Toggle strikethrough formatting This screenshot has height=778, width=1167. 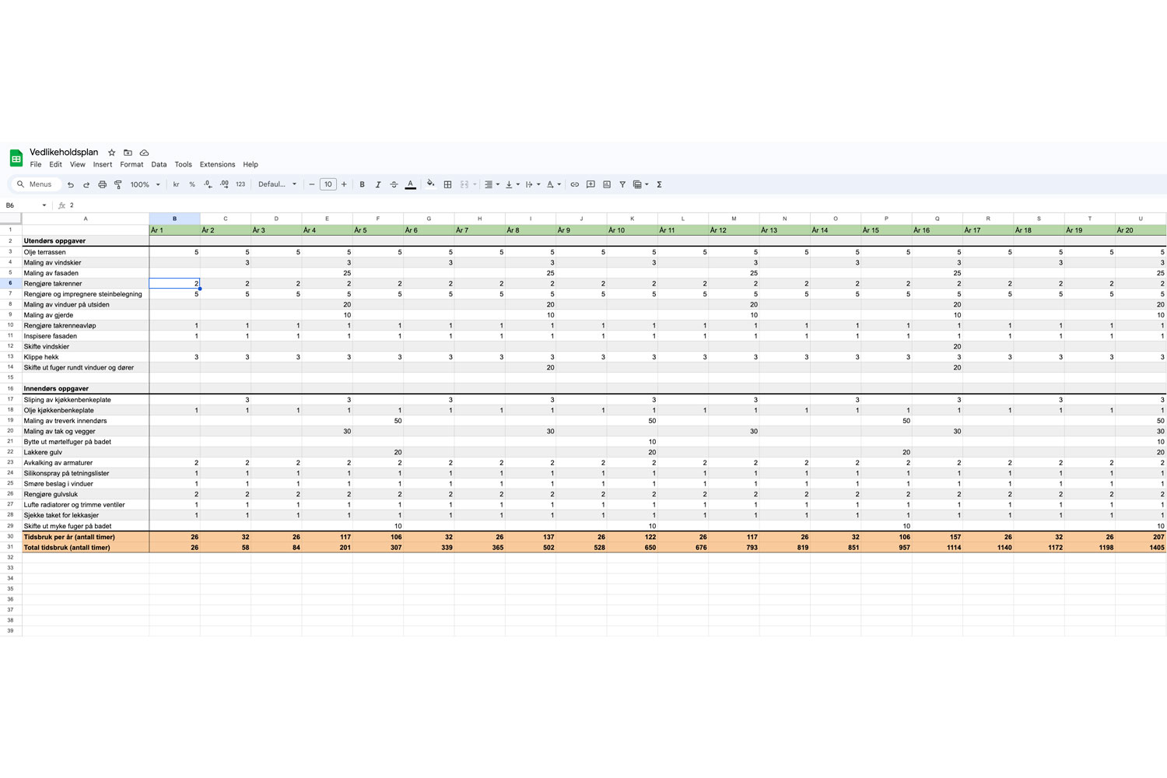pyautogui.click(x=394, y=184)
